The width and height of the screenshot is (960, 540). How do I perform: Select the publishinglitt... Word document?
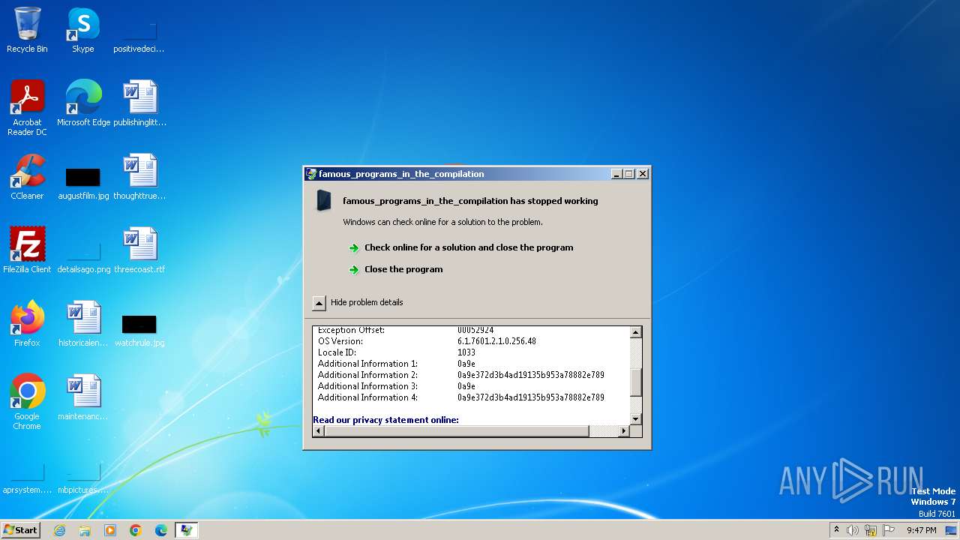coord(139,103)
